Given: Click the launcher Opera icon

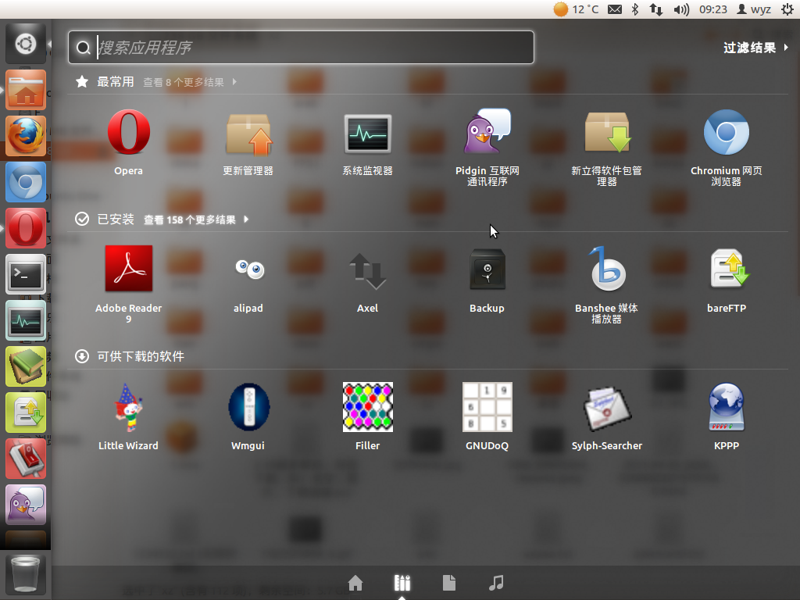Looking at the screenshot, I should [26, 228].
